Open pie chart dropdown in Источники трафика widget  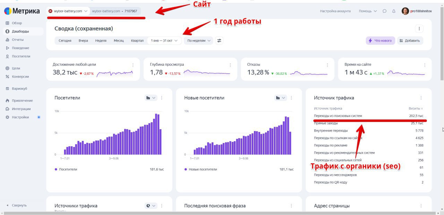[x=151, y=206]
